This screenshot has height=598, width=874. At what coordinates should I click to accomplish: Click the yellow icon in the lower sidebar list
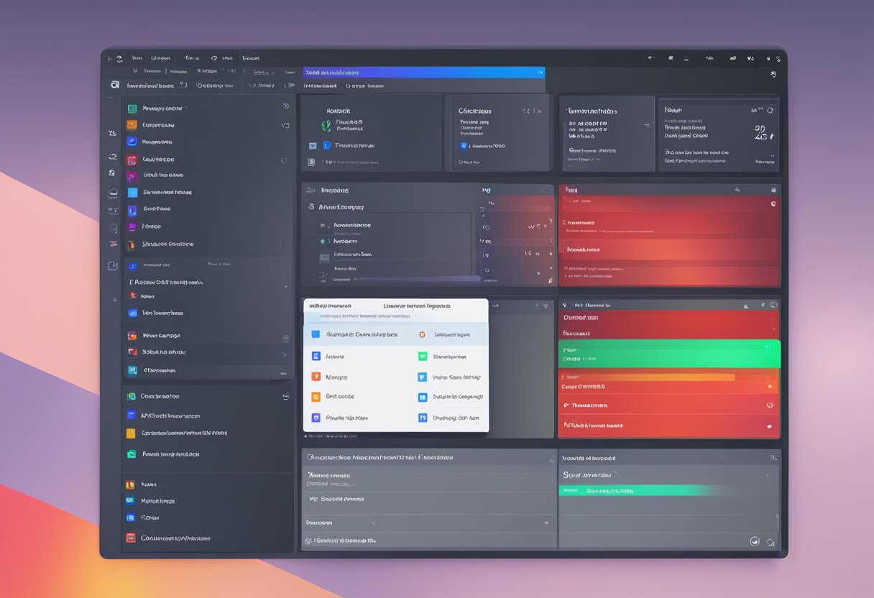pyautogui.click(x=131, y=433)
